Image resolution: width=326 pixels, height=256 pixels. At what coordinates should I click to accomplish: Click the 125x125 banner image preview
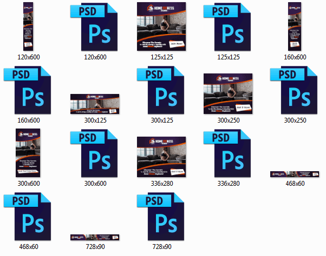click(162, 26)
